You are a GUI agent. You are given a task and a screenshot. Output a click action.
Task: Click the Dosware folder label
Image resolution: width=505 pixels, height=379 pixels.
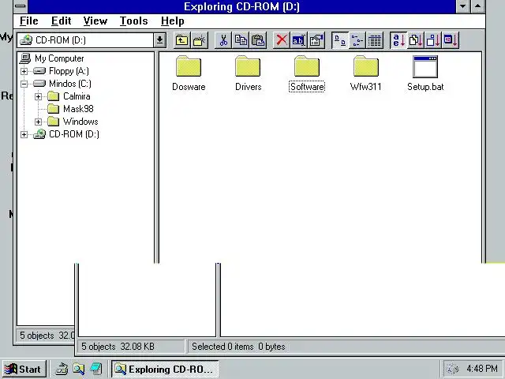coord(189,87)
